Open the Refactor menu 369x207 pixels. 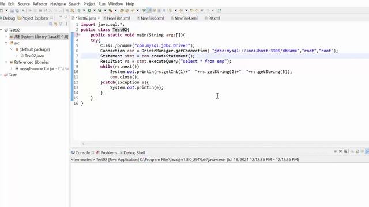pyautogui.click(x=40, y=4)
